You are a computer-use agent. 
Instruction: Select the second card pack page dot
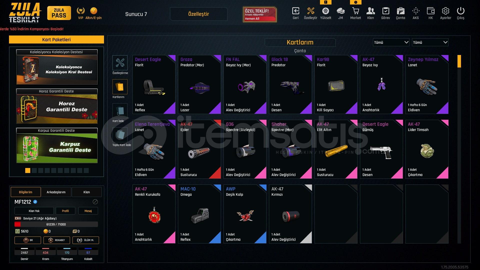pyautogui.click(x=34, y=170)
